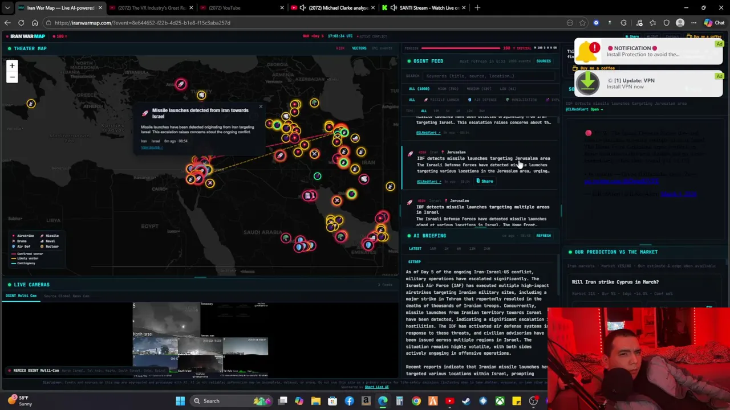The width and height of the screenshot is (730, 410).
Task: Select the X marker near Sinai
Action: 210,183
